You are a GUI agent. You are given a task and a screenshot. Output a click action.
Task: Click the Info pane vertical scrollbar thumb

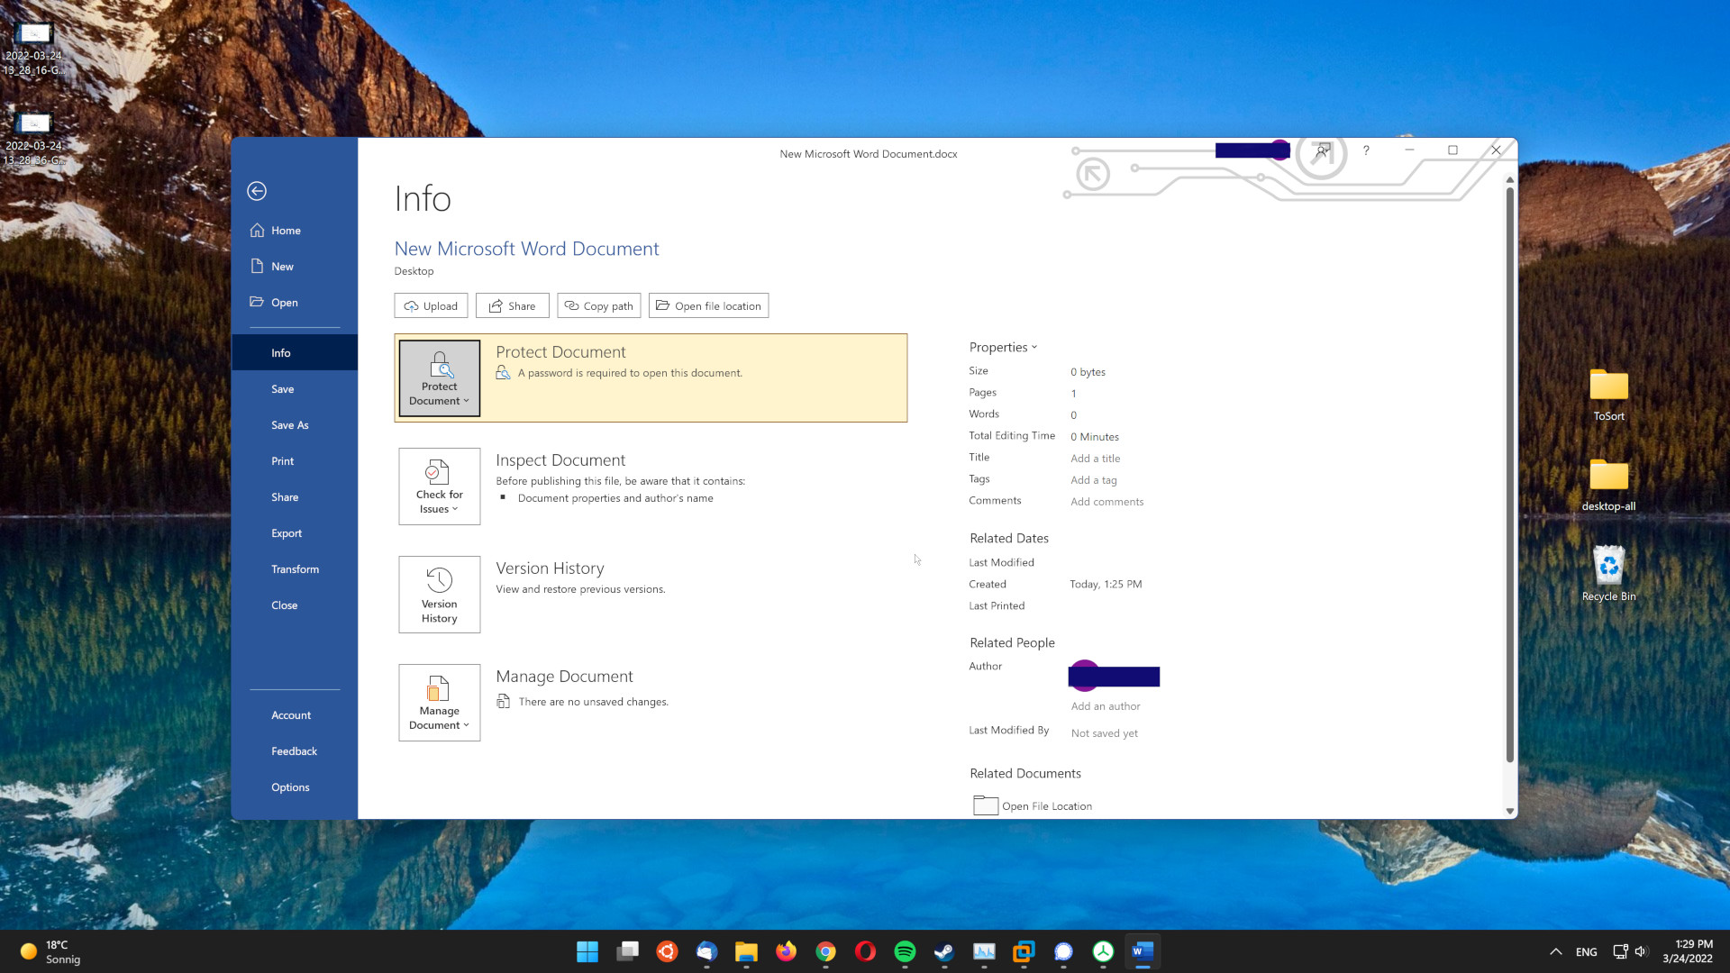point(1510,475)
